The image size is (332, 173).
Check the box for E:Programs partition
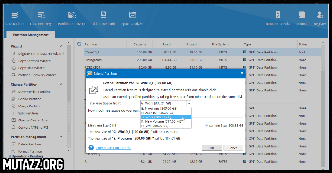[244, 60]
